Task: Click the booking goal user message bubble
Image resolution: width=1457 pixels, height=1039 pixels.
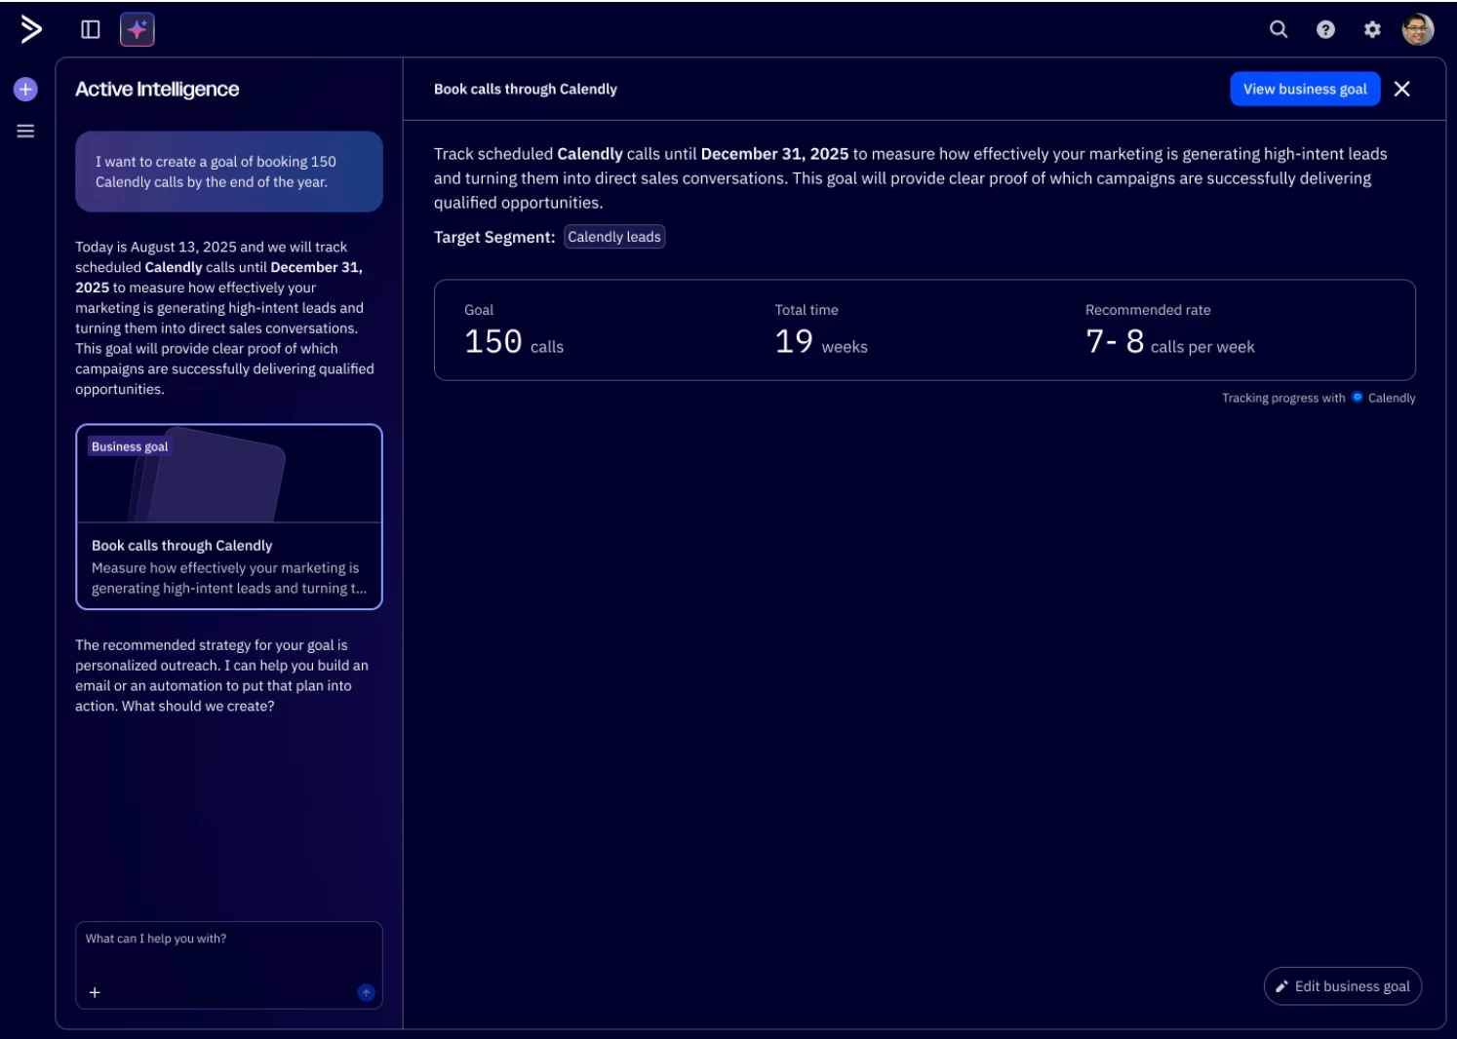Action: point(229,172)
